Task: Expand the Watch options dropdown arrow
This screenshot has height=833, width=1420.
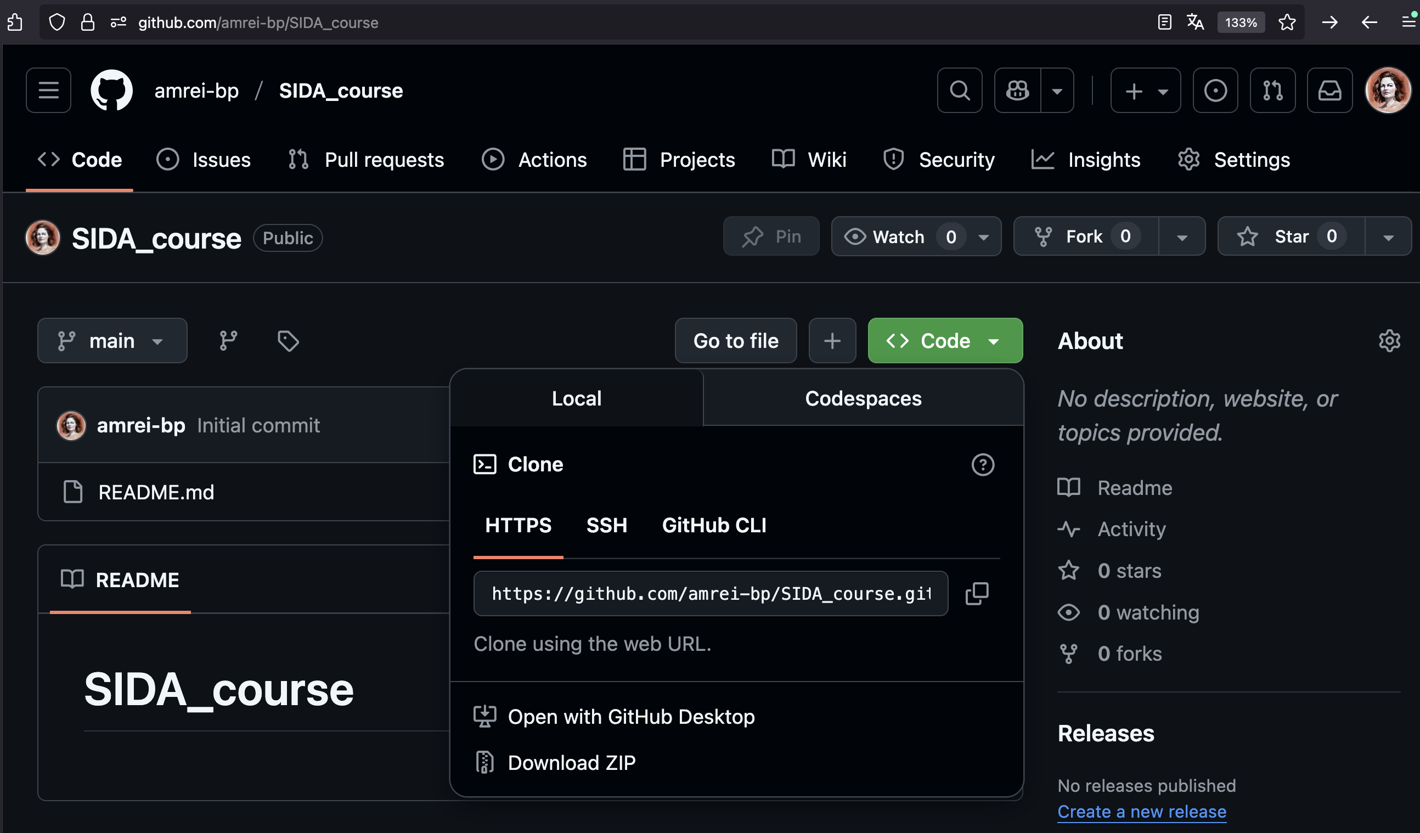Action: (x=984, y=237)
